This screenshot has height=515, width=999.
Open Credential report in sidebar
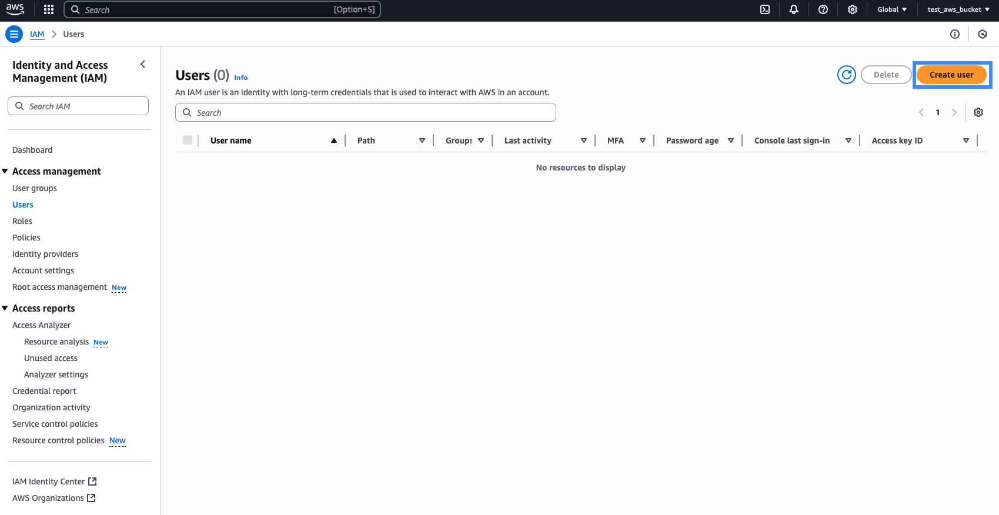pos(44,391)
